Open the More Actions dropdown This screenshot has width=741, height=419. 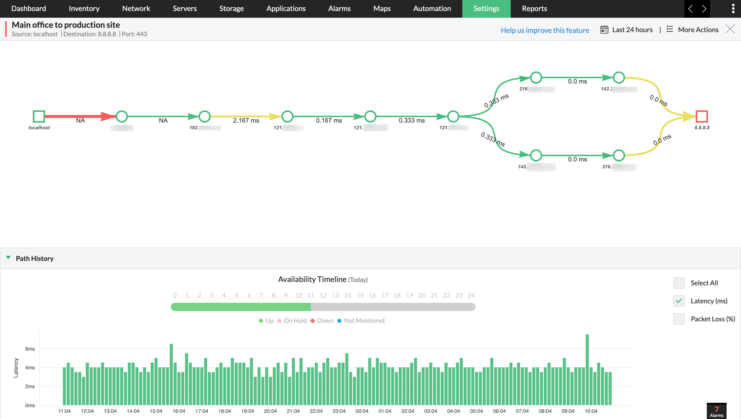pyautogui.click(x=698, y=30)
